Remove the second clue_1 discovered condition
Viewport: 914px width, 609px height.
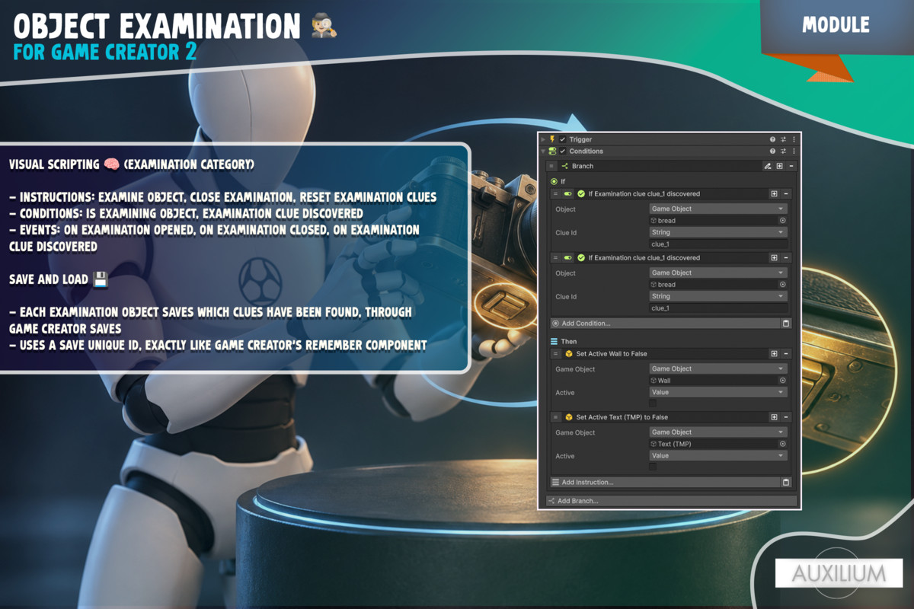coord(786,257)
